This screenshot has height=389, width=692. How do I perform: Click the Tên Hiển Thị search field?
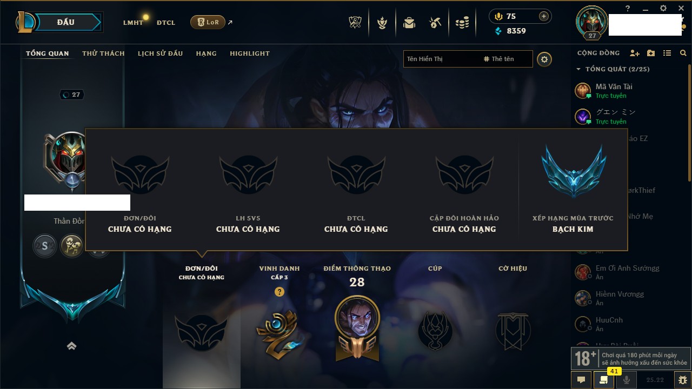[441, 59]
